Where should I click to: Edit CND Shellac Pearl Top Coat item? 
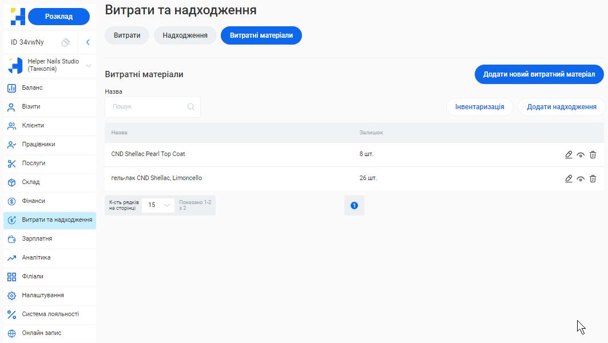tap(569, 154)
